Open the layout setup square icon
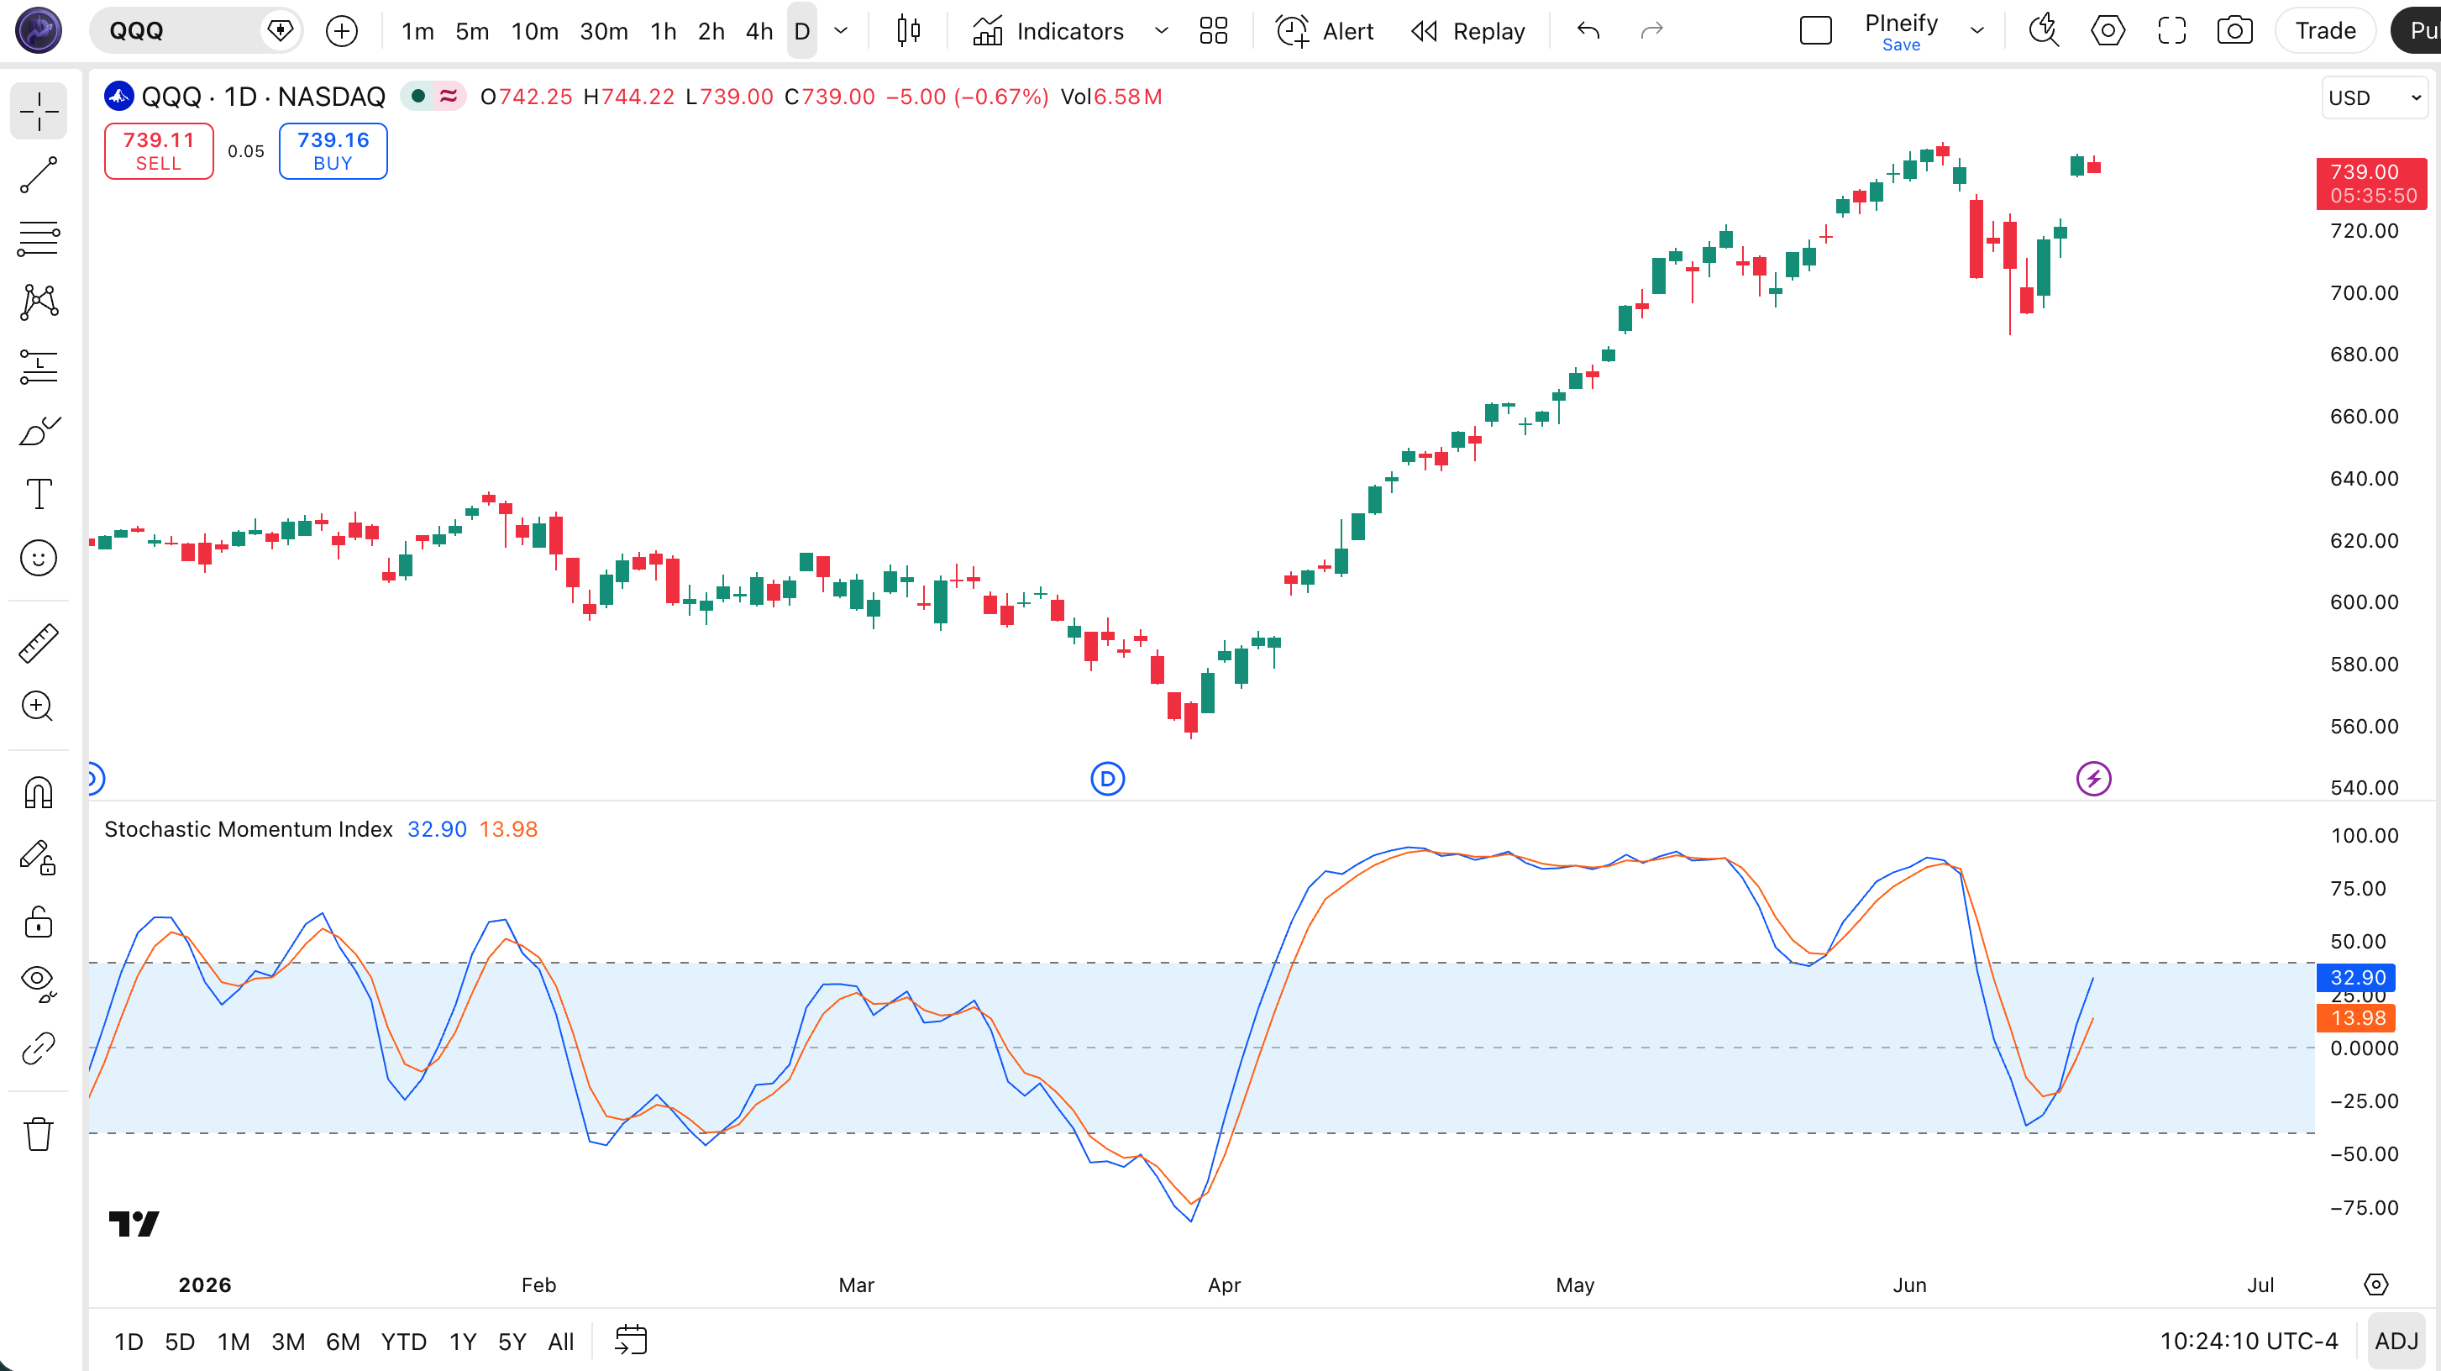2441x1371 pixels. coord(1815,31)
